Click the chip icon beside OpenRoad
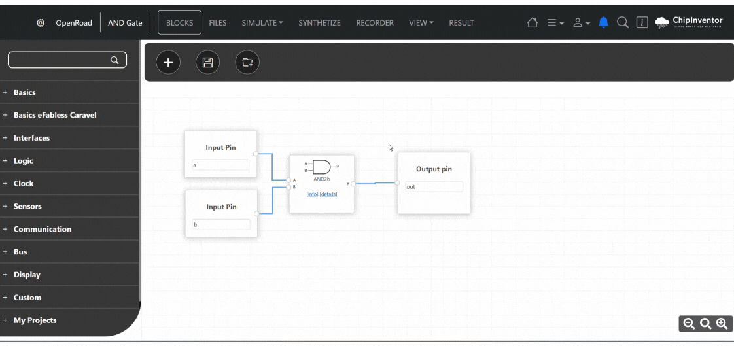Screen dimensions: 734x346 (41, 22)
